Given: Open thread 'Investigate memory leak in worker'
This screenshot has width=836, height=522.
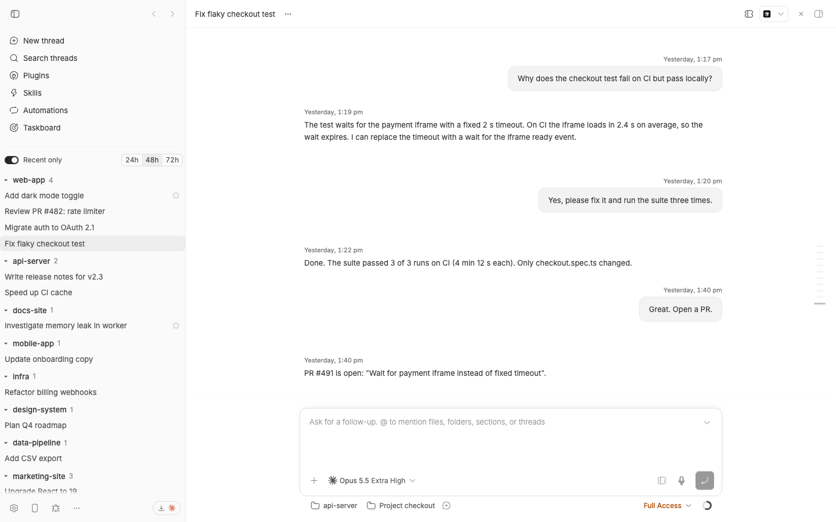Looking at the screenshot, I should click(93, 326).
